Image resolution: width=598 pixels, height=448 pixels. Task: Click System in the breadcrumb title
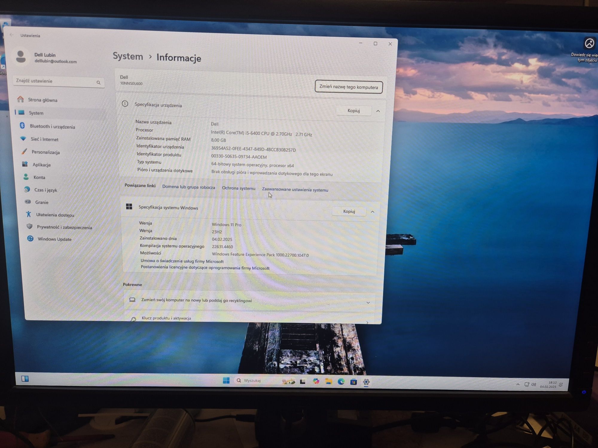tap(128, 56)
